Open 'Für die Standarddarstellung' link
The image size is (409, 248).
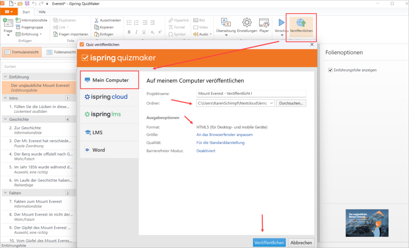(x=220, y=142)
